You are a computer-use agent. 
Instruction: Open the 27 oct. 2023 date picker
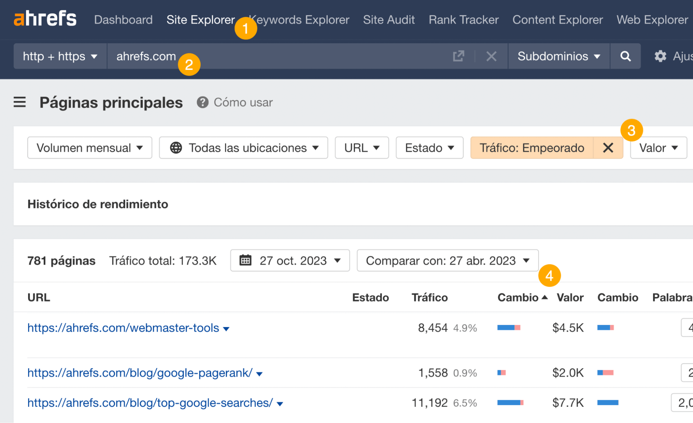[x=290, y=260]
